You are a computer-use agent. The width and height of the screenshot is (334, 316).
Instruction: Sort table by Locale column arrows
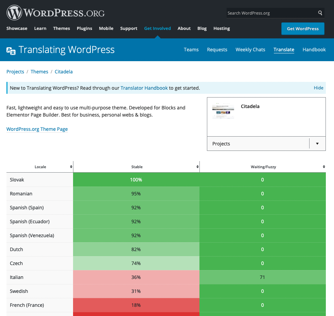pos(71,167)
